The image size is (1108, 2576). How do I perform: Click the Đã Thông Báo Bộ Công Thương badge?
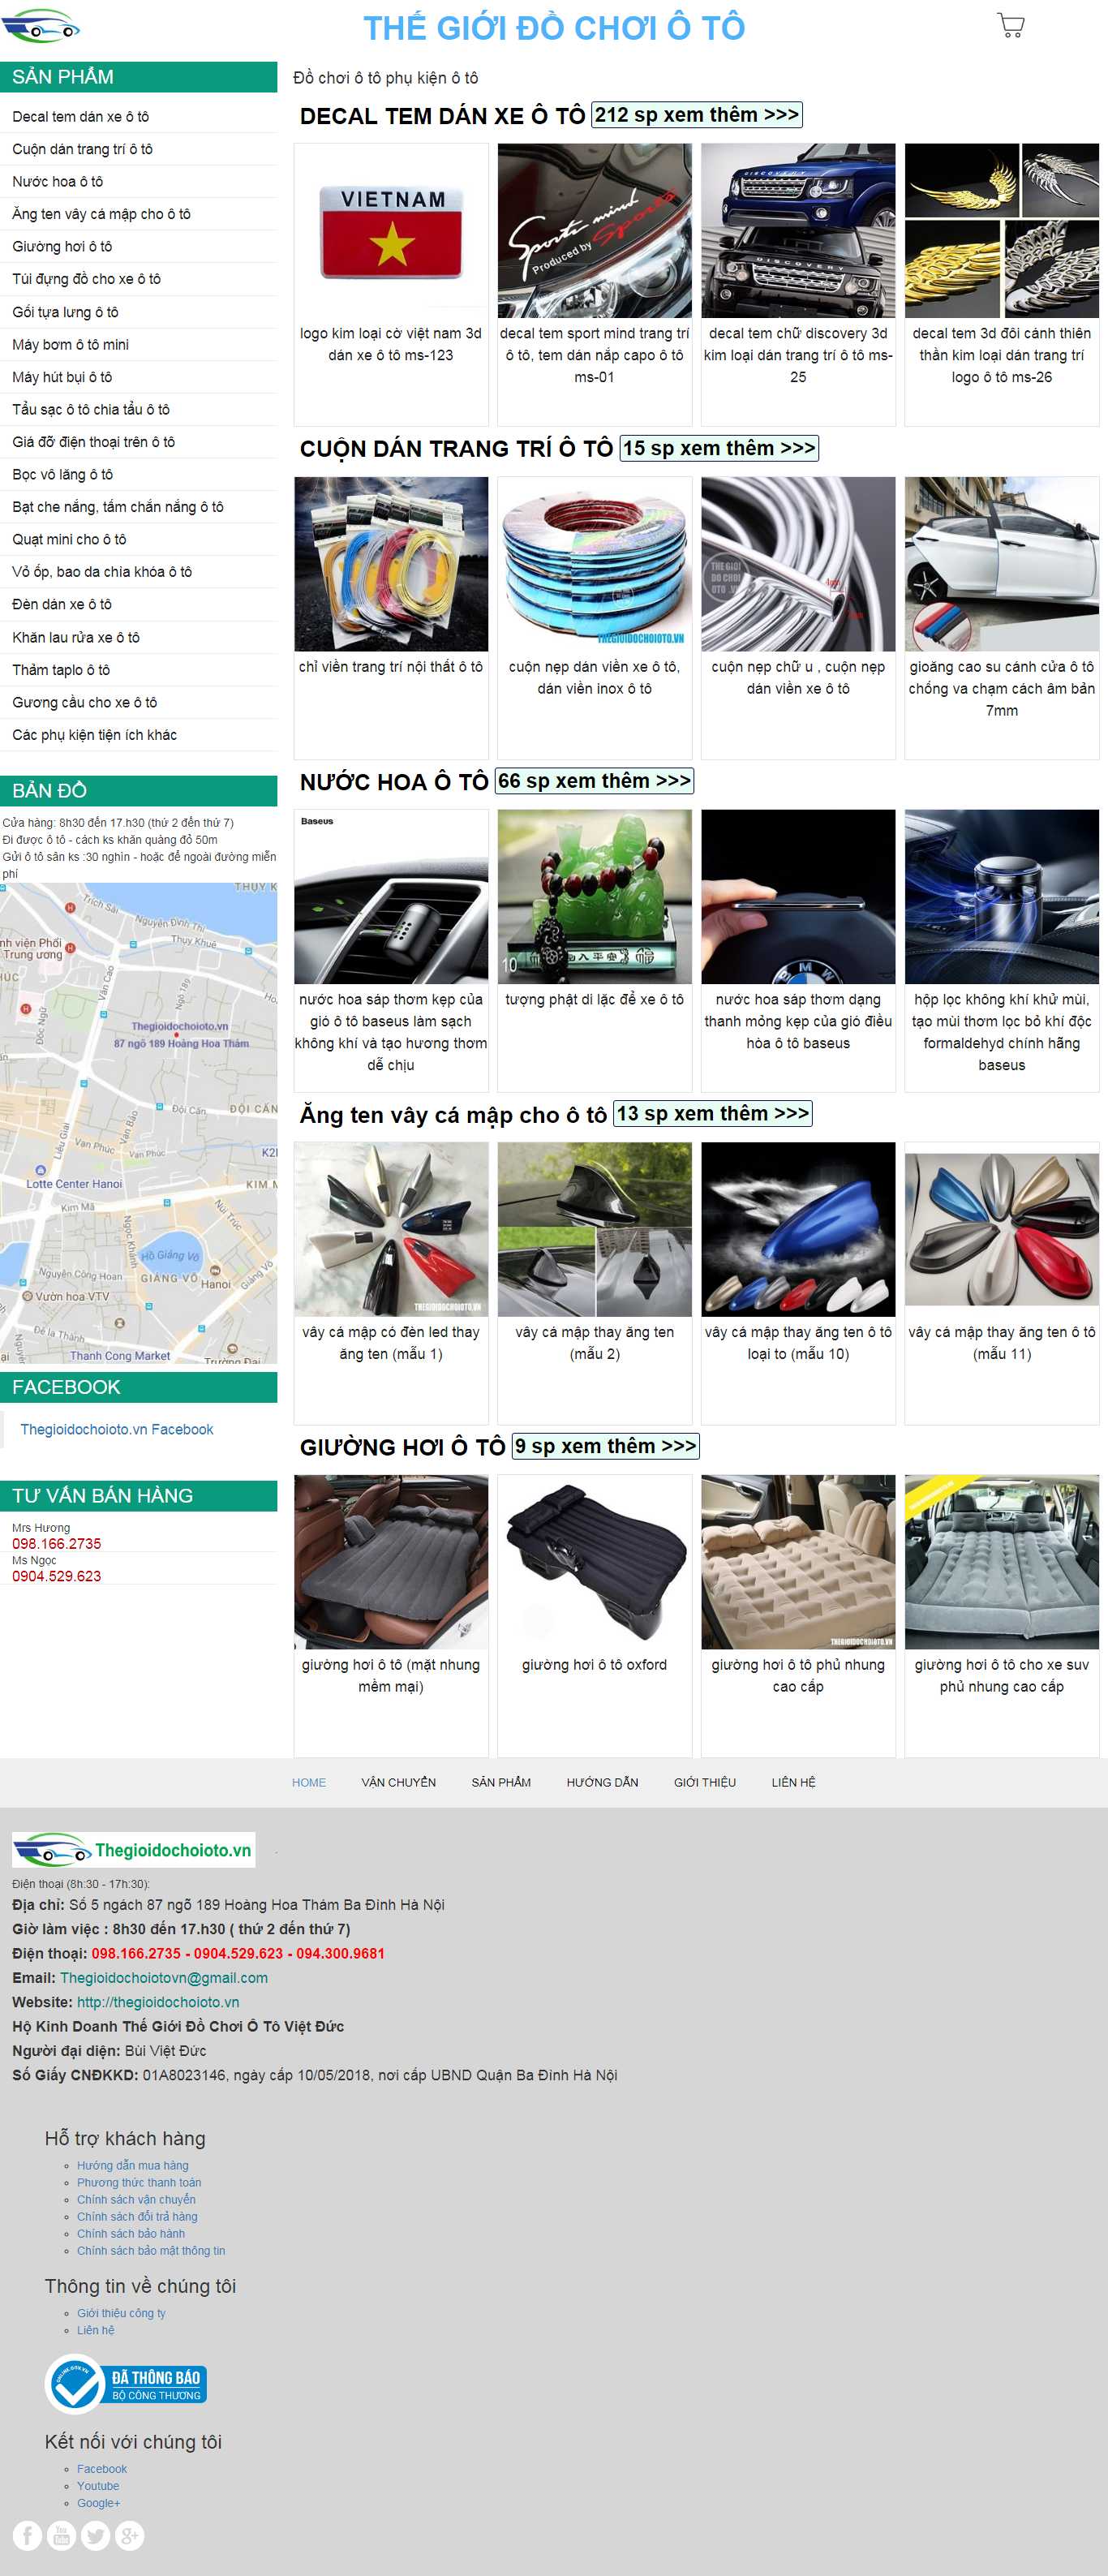(x=126, y=2384)
